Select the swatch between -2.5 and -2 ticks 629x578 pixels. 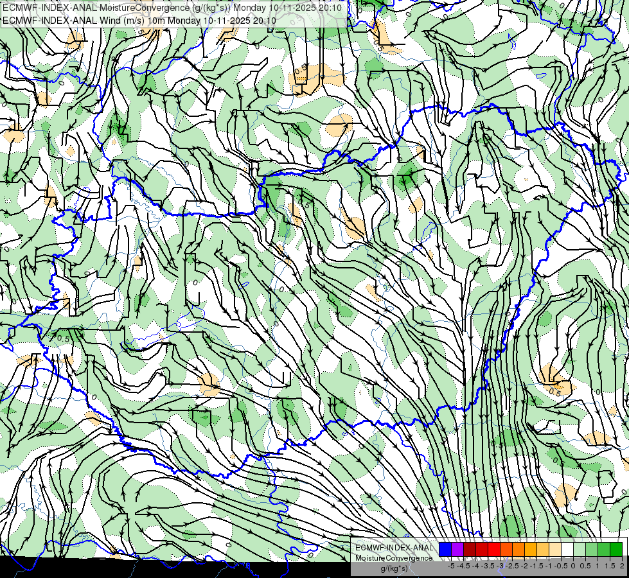(518, 550)
